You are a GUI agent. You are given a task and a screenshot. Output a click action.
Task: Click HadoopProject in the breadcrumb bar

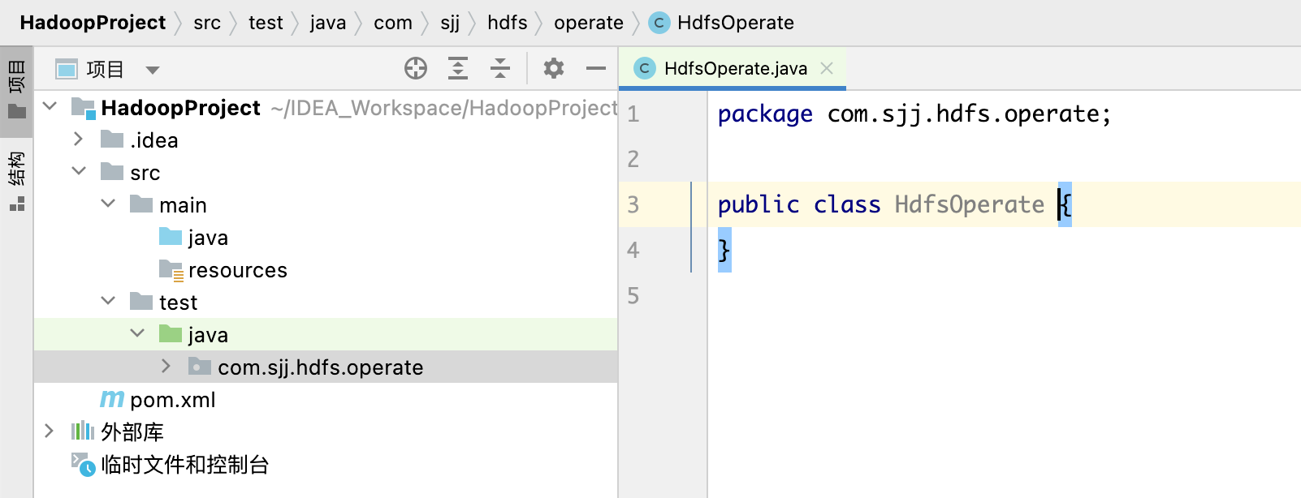point(93,23)
